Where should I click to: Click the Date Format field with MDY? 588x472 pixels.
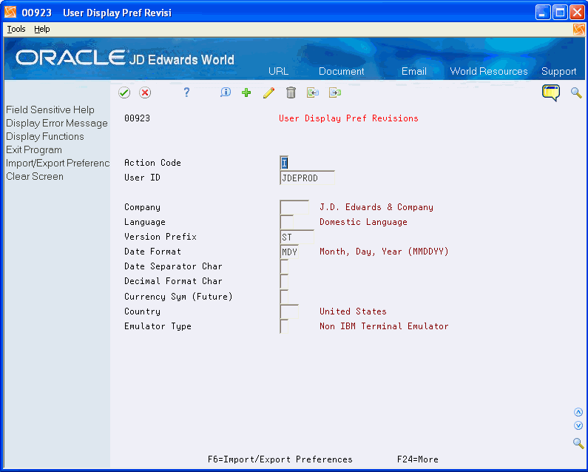(x=289, y=252)
